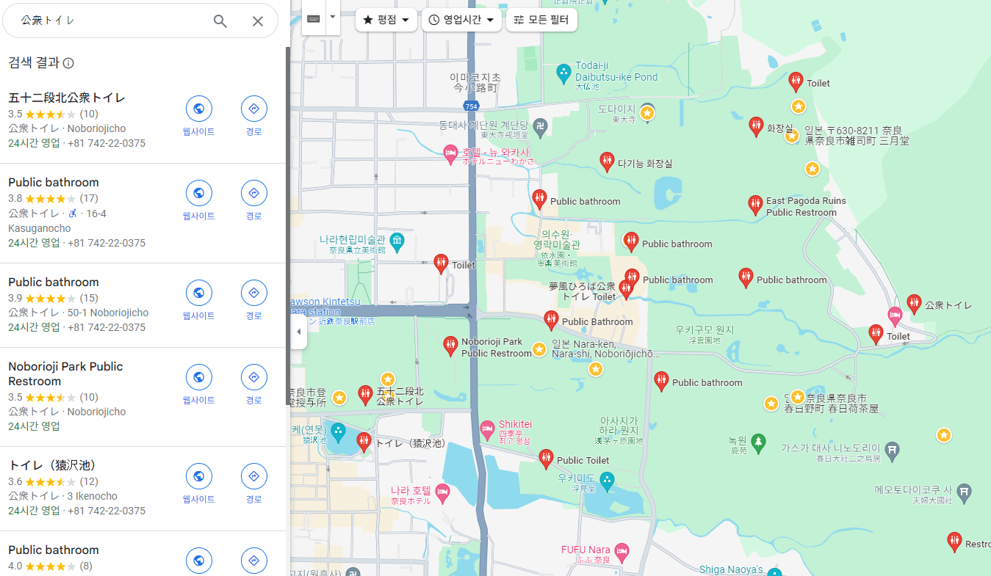Click the 화장실 toilet pin on map
This screenshot has height=576, width=991.
tap(756, 126)
